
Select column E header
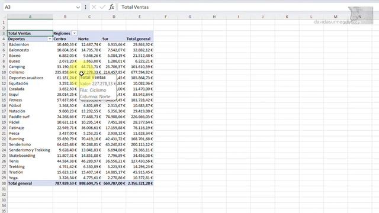[140, 17]
